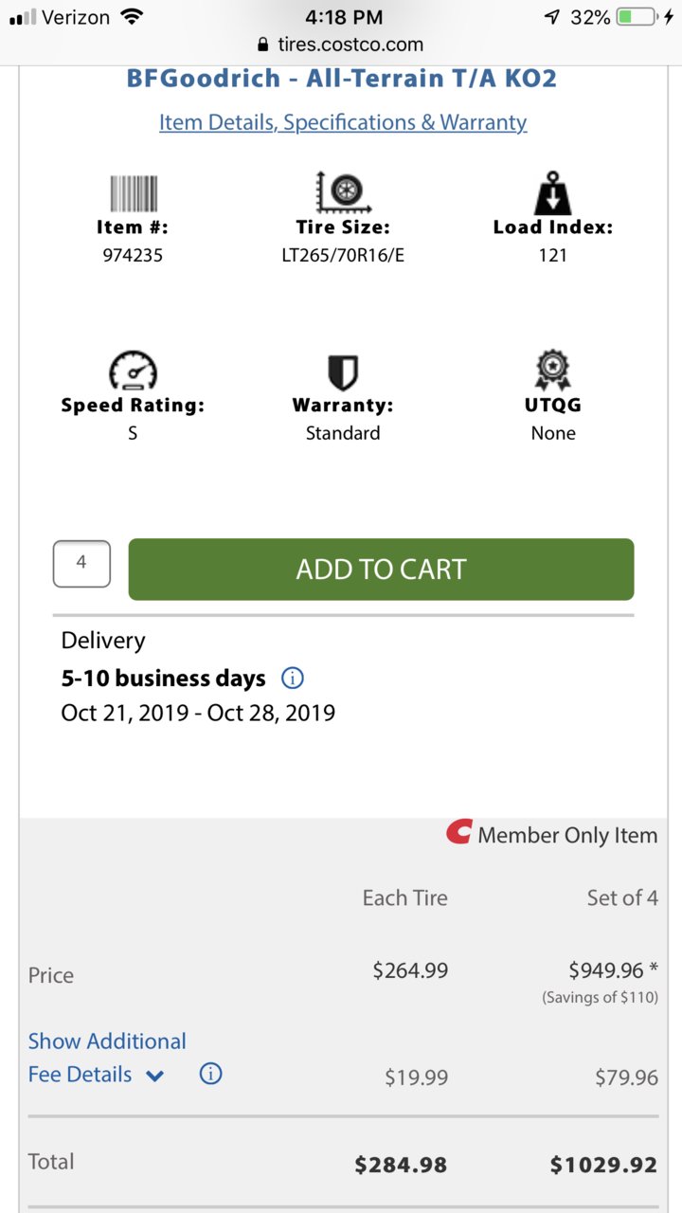This screenshot has width=682, height=1213.
Task: Tap the barcode Item # icon
Action: coord(133,193)
